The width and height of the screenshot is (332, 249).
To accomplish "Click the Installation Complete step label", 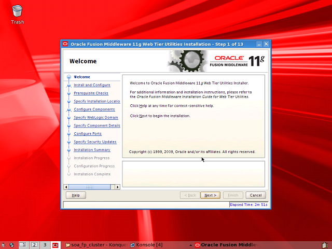I will (x=92, y=174).
